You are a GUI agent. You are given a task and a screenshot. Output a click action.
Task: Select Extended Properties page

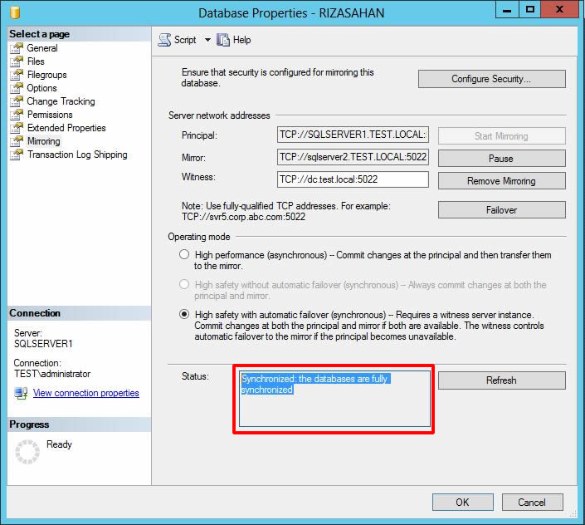pos(66,128)
